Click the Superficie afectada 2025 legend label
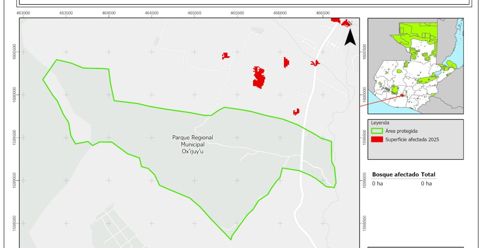 coord(412,140)
